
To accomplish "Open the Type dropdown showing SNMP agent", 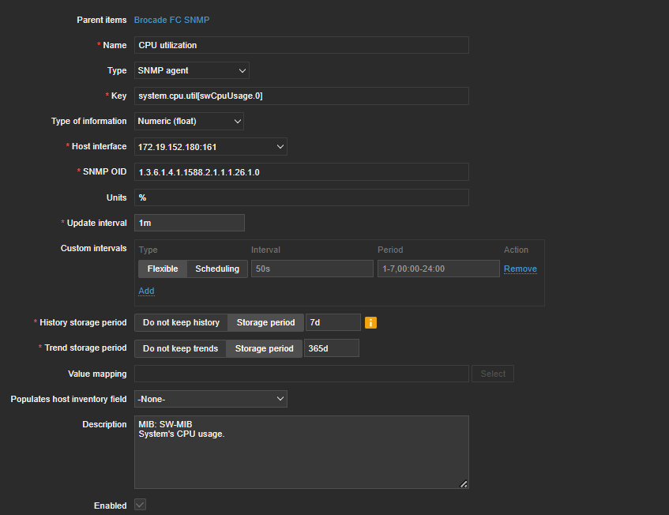I will [x=192, y=70].
